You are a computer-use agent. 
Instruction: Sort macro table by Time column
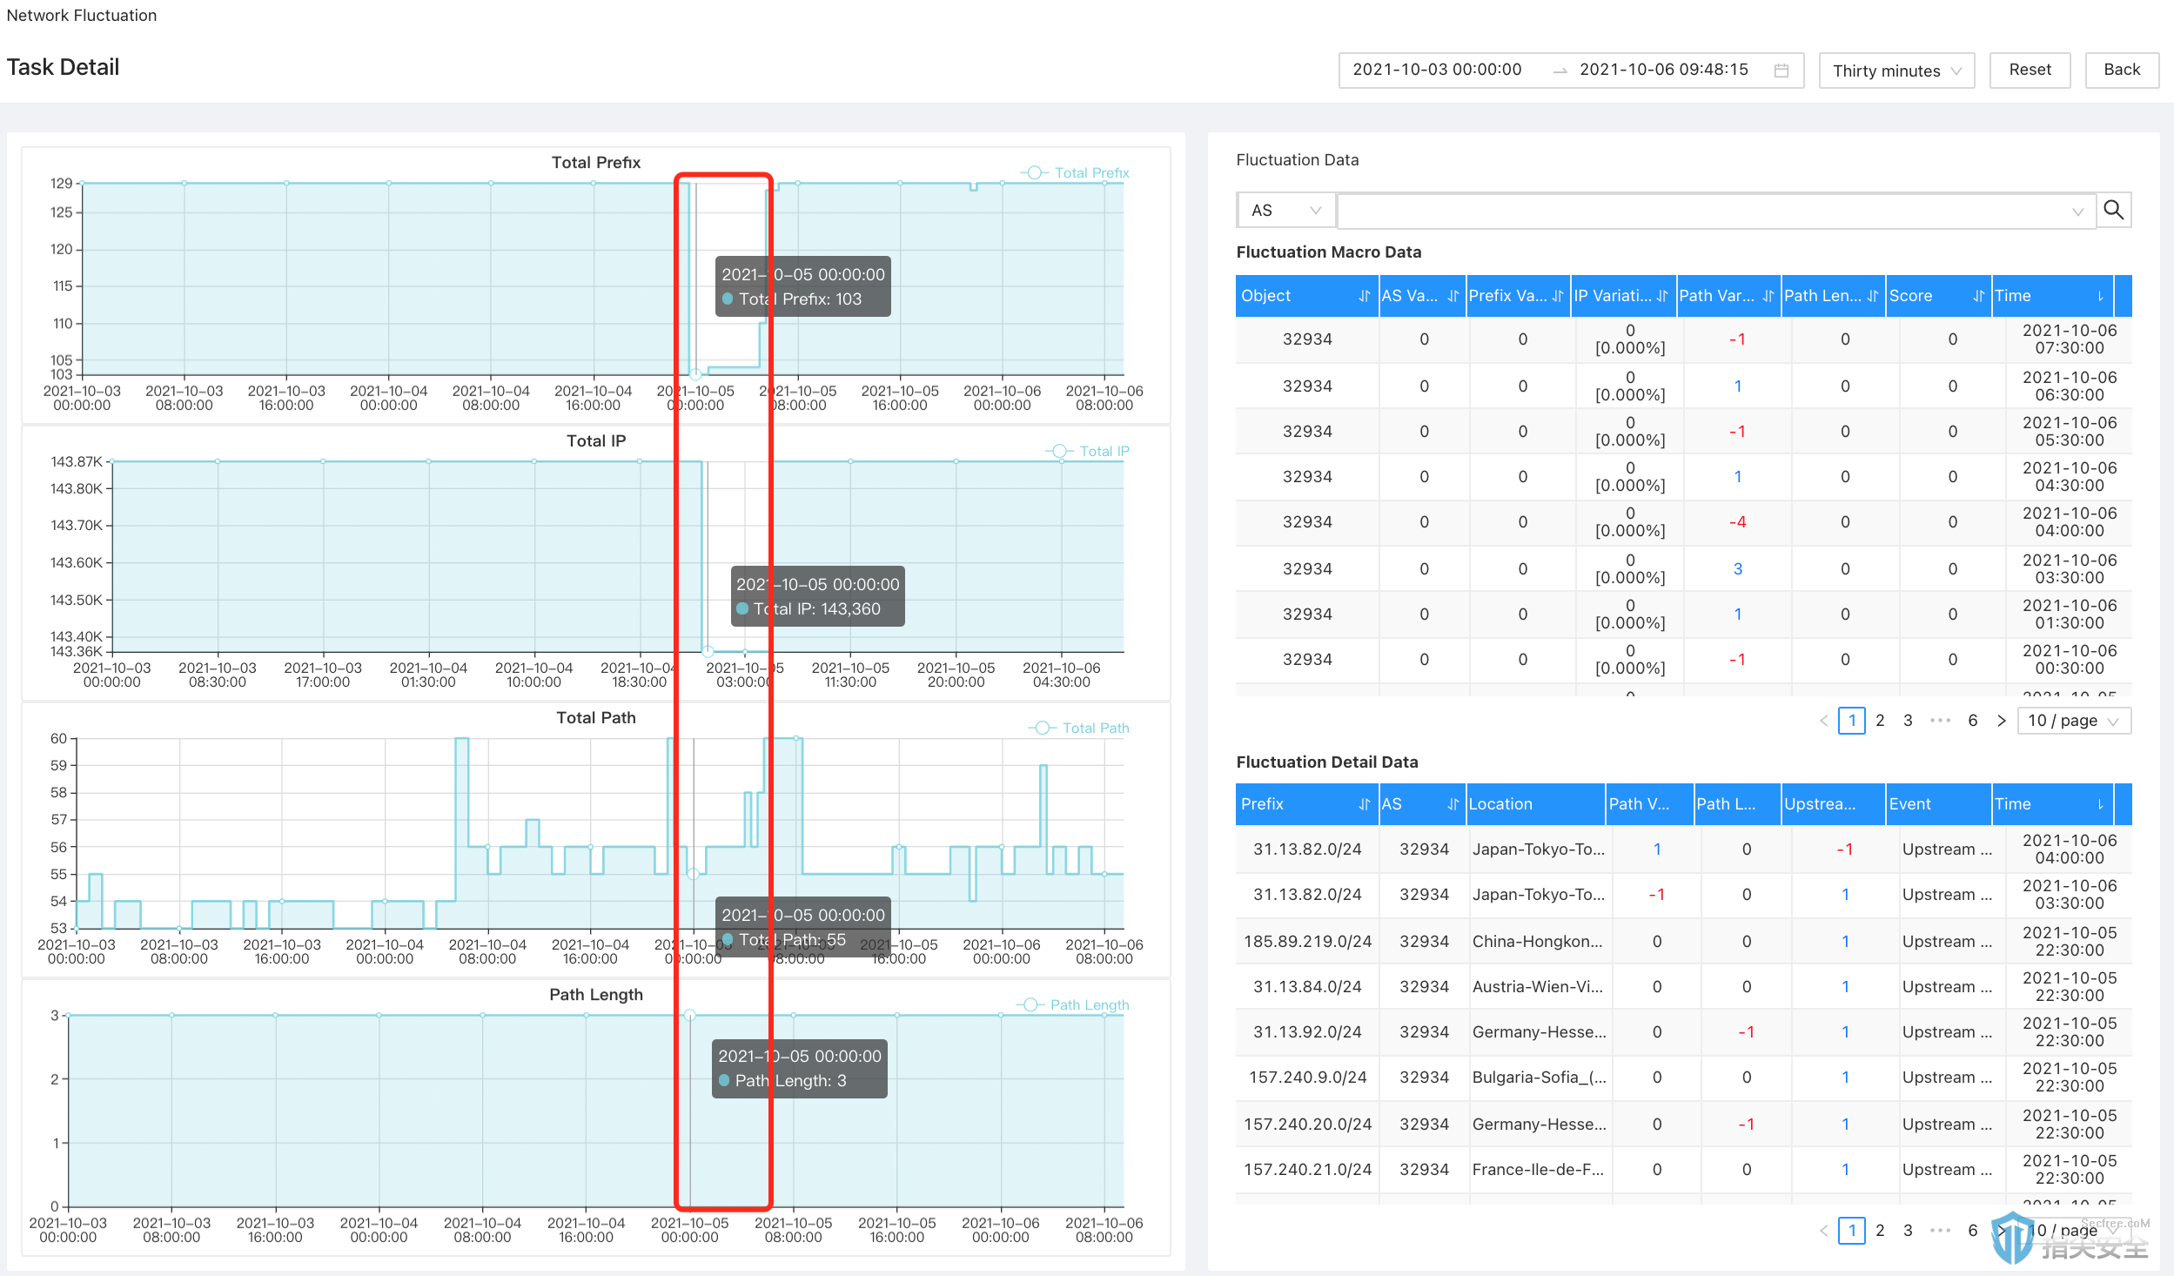2100,296
